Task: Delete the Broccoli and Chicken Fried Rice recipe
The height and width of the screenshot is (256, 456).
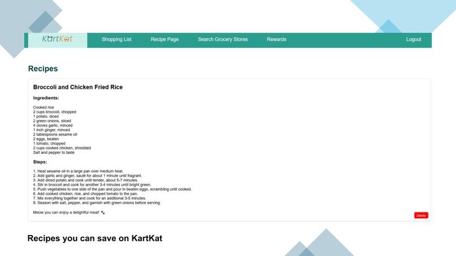Action: 421,215
